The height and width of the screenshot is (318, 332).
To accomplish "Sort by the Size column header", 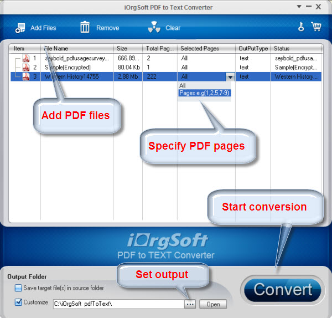I will click(x=128, y=49).
